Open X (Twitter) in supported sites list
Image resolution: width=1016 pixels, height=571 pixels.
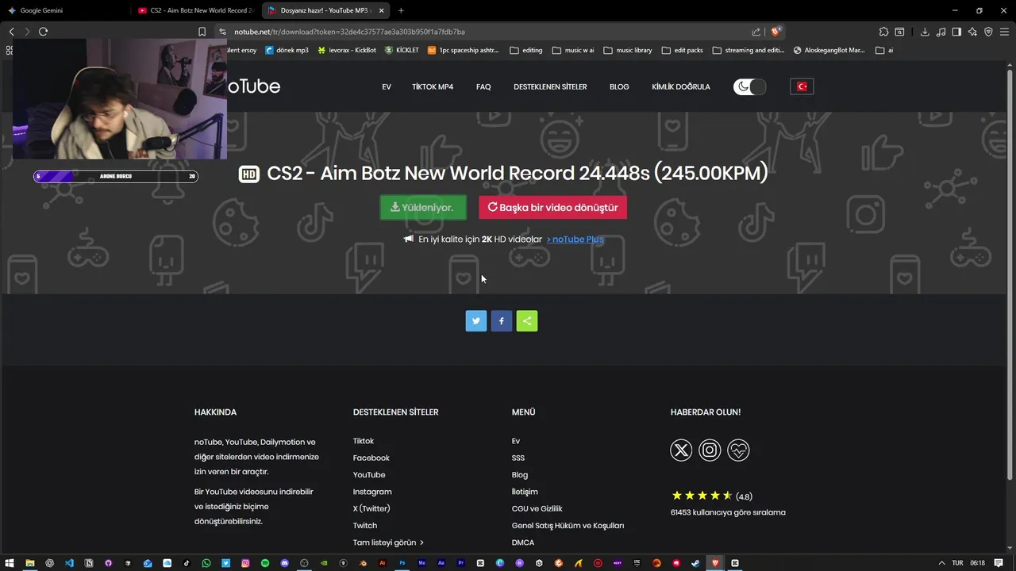[x=371, y=508]
